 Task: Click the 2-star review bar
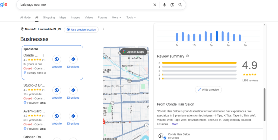pos(199,75)
